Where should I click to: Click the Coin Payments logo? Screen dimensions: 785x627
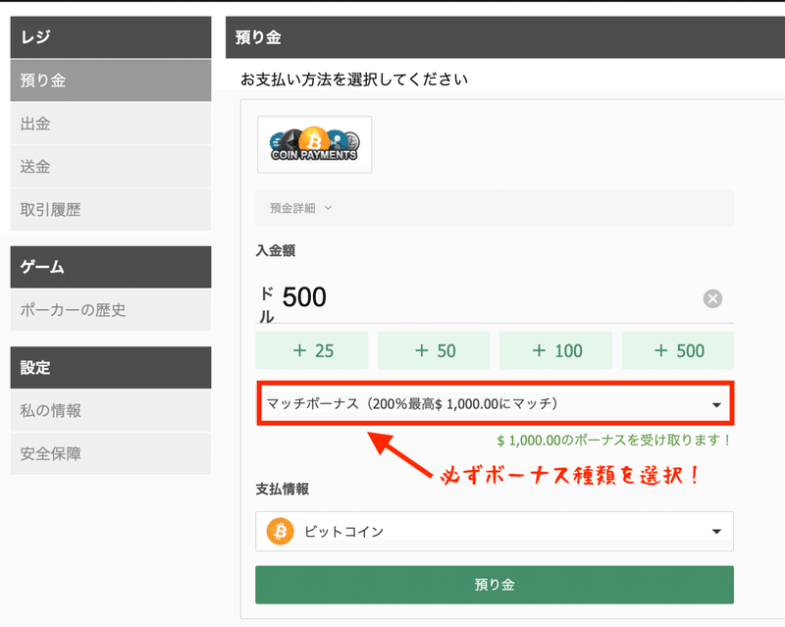tap(312, 143)
